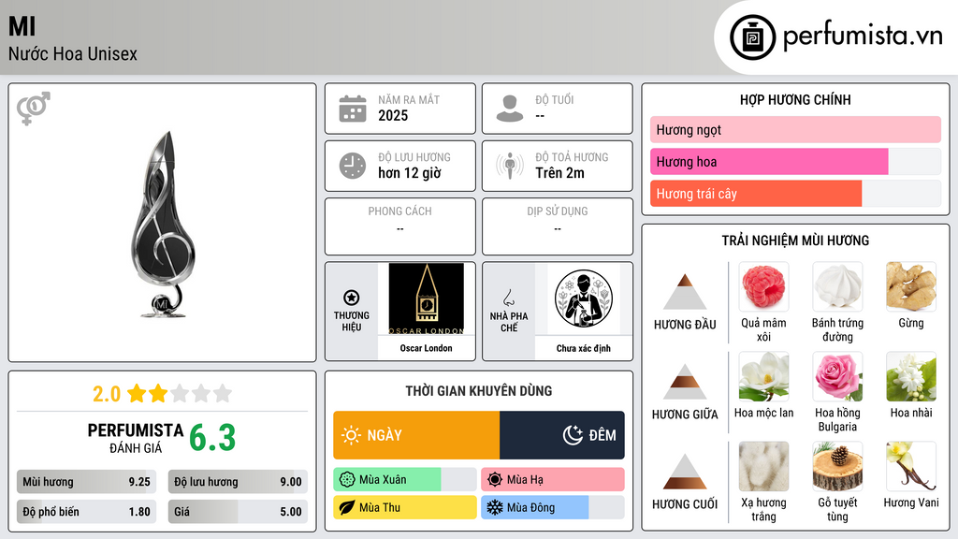Click the unisex gender symbol icon
Image resolution: width=958 pixels, height=539 pixels.
click(x=33, y=109)
